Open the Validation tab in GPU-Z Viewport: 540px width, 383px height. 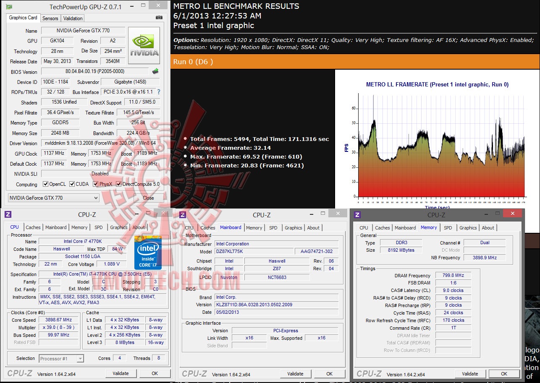pos(73,18)
